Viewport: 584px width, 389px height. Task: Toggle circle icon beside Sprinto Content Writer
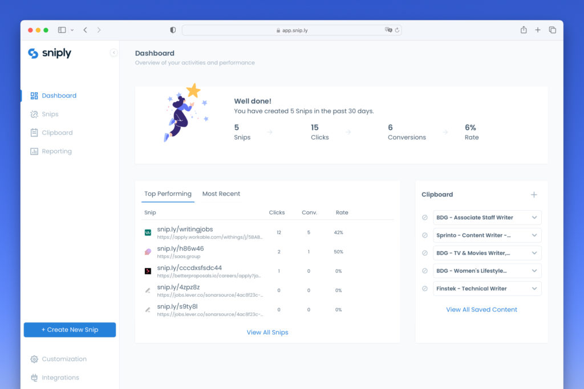tap(425, 235)
